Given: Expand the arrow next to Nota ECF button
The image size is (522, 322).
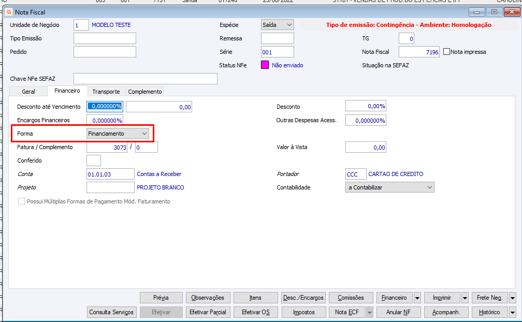Looking at the screenshot, I should [x=369, y=312].
